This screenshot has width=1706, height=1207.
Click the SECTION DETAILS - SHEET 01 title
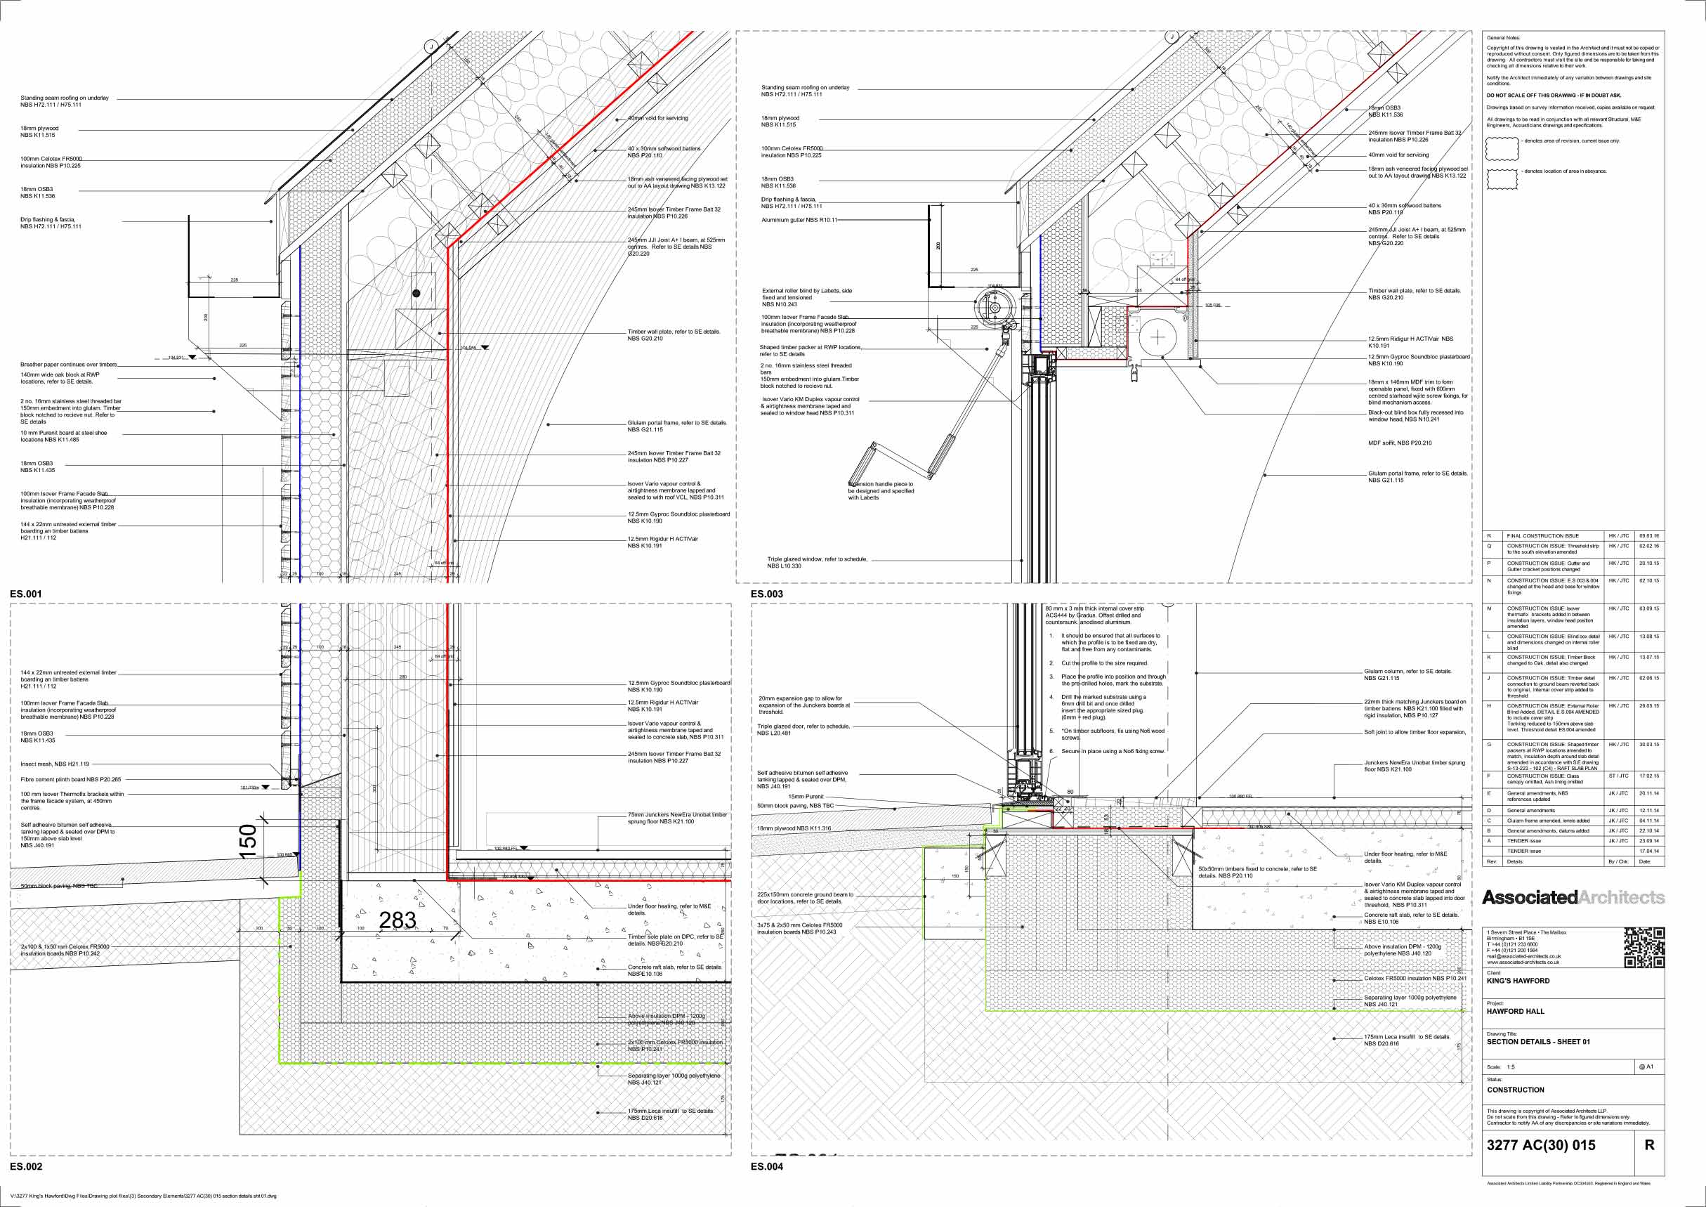[1538, 1042]
